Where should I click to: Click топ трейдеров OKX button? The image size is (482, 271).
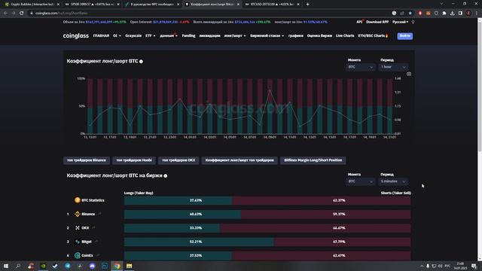(x=178, y=160)
